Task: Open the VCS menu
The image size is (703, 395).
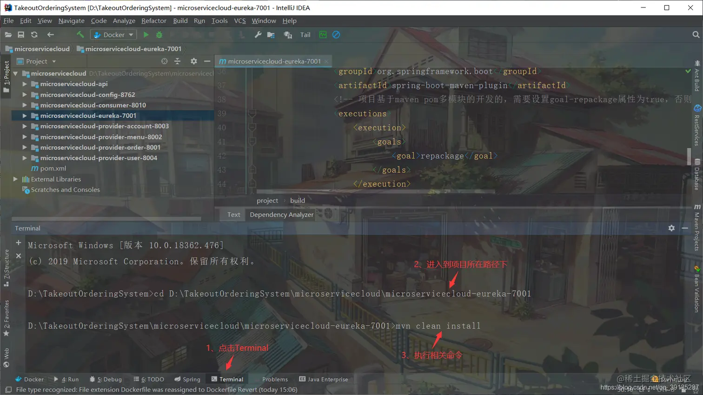Action: click(240, 21)
